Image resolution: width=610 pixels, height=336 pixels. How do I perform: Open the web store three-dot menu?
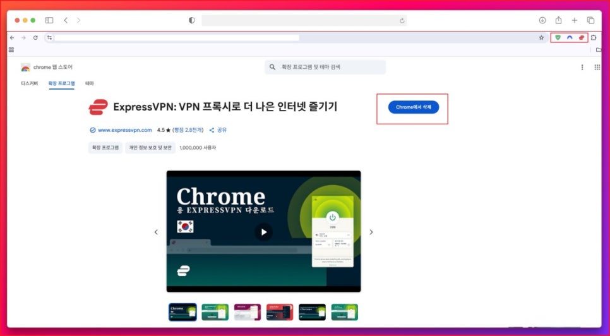tap(582, 68)
